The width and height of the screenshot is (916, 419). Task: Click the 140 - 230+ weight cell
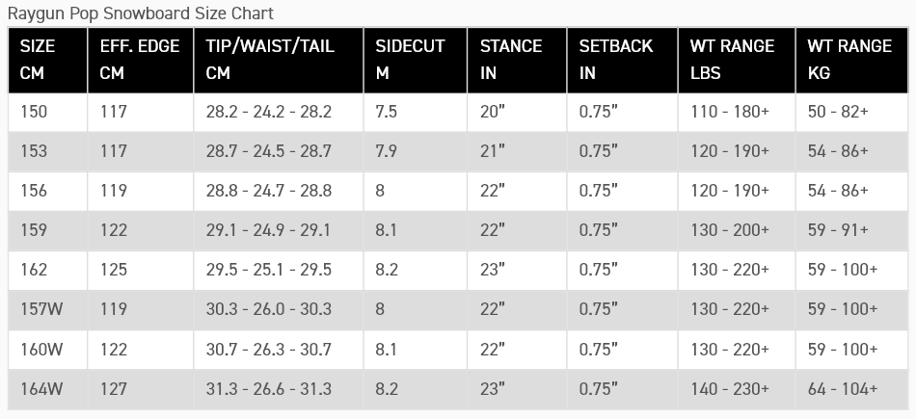click(x=729, y=388)
